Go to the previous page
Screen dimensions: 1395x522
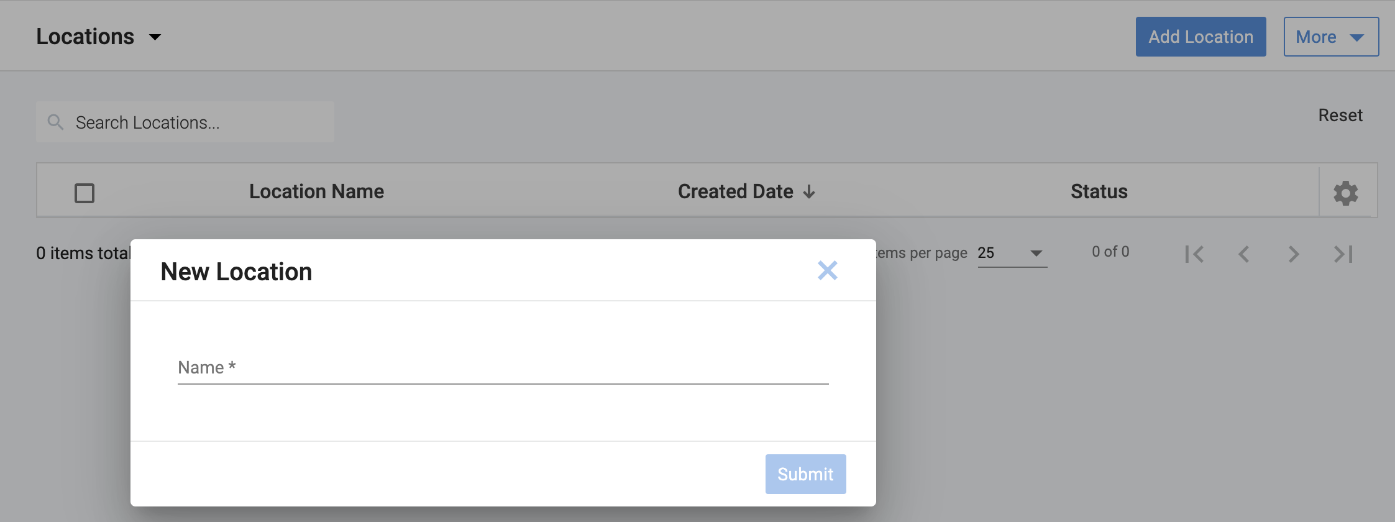click(1243, 254)
